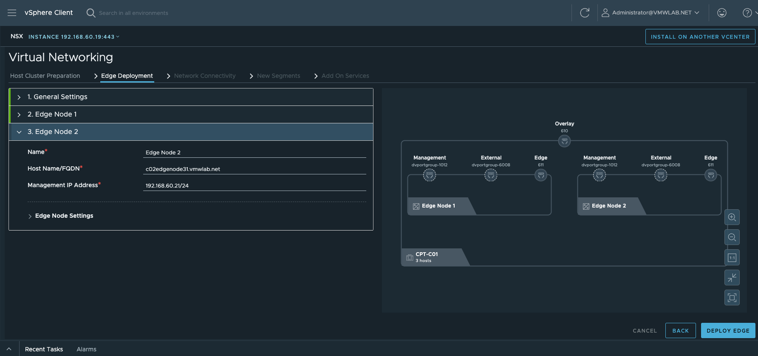This screenshot has width=758, height=356.
Task: Expand the 2. Edge Node 1 section
Action: click(191, 114)
